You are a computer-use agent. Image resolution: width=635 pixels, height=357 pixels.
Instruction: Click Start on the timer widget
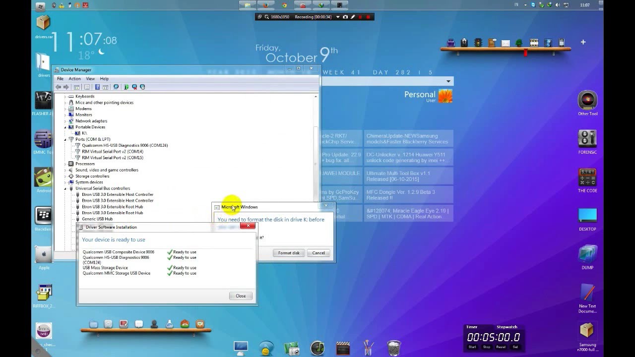coord(472,347)
